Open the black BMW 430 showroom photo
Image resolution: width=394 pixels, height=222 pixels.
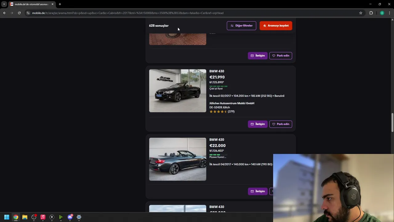pos(178,91)
